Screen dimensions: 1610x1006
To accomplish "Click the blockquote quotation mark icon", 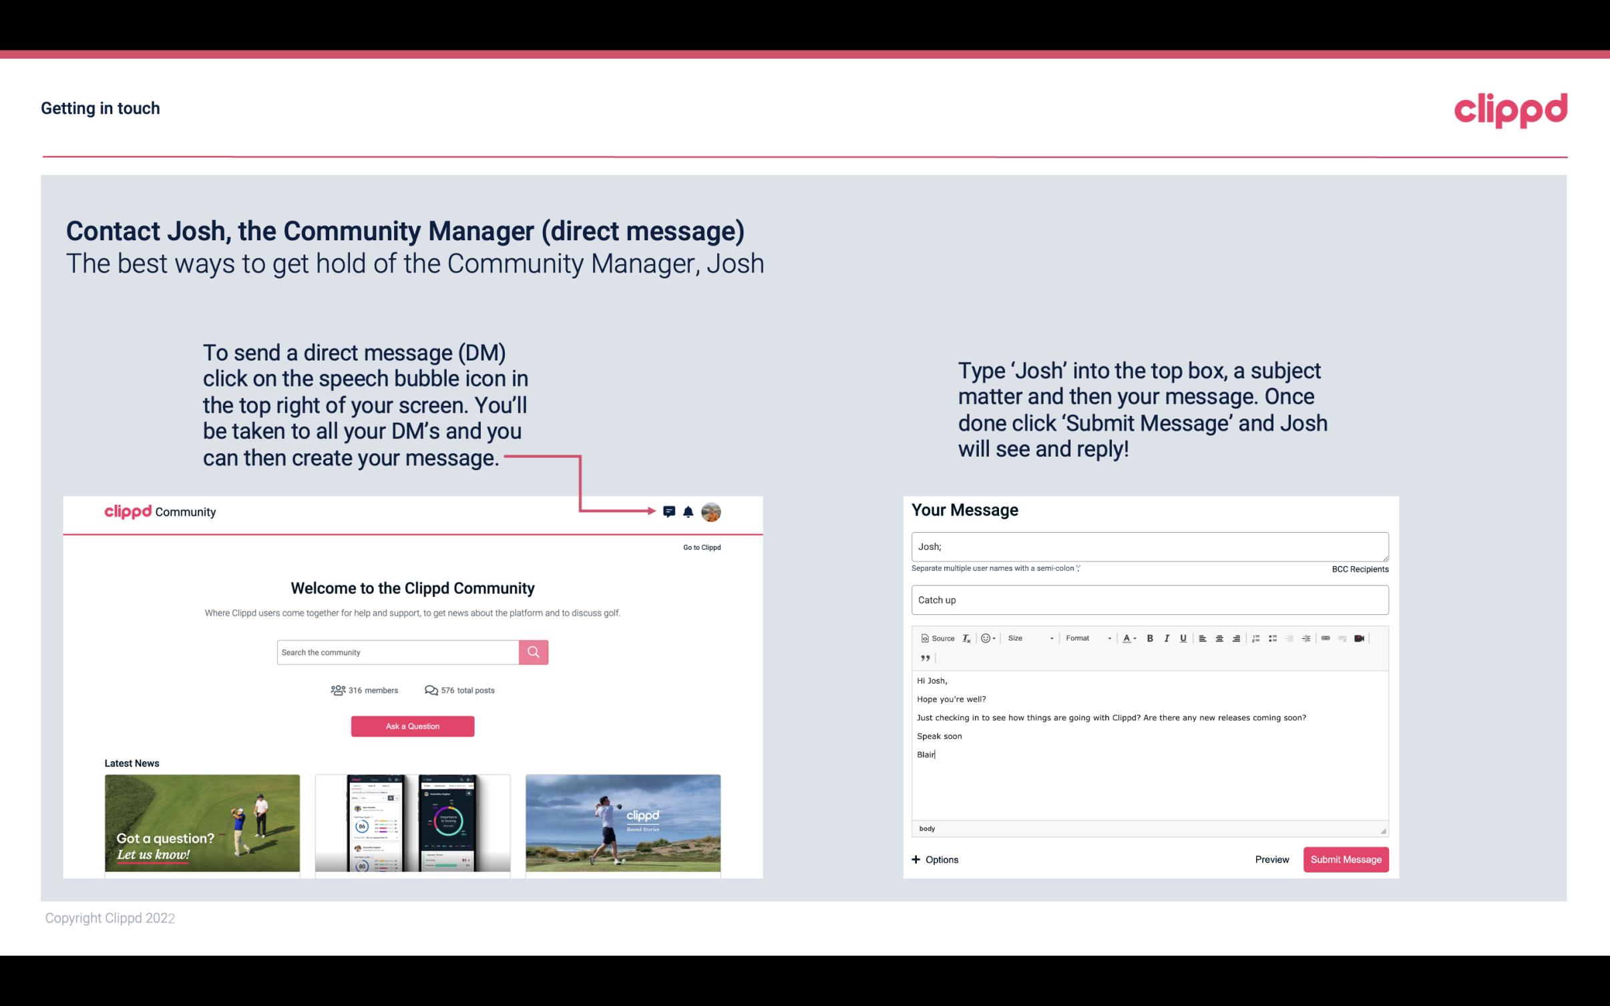I will pyautogui.click(x=924, y=658).
